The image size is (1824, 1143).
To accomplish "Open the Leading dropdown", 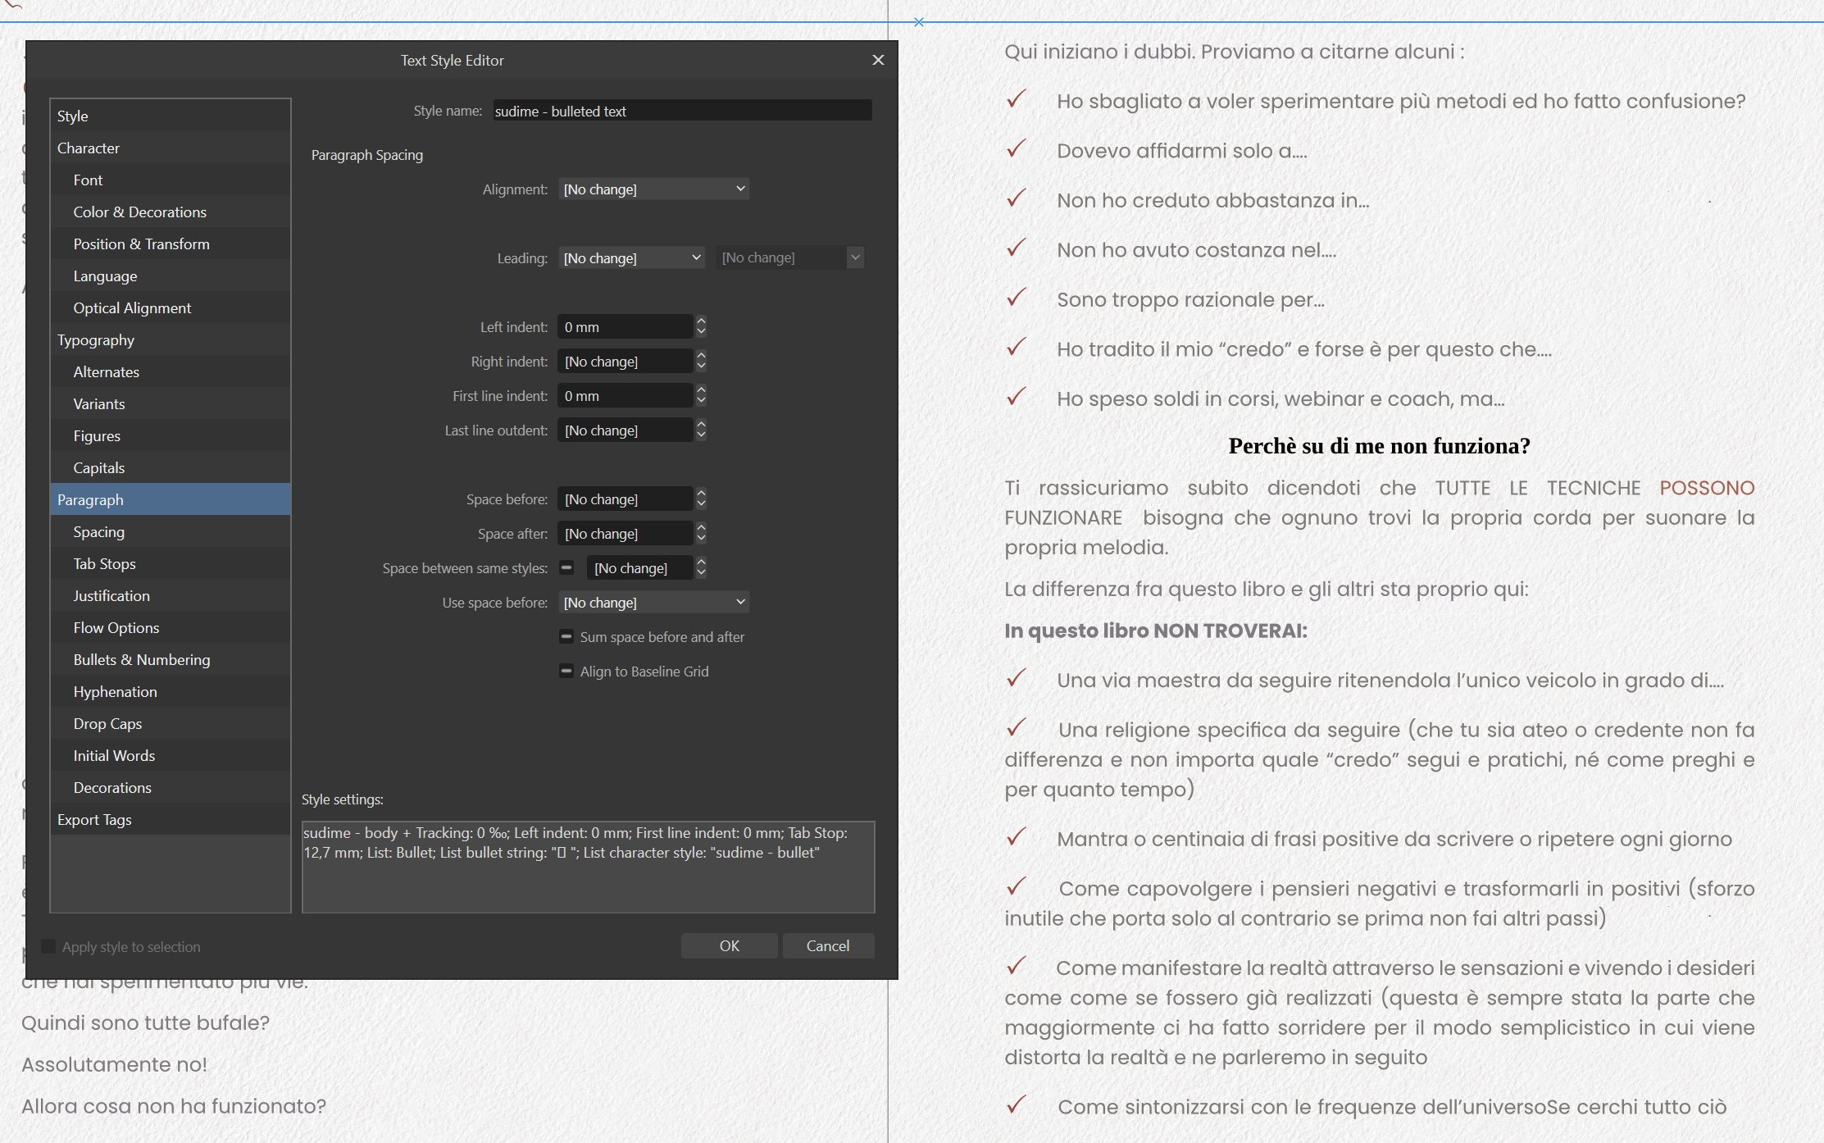I will click(x=631, y=258).
